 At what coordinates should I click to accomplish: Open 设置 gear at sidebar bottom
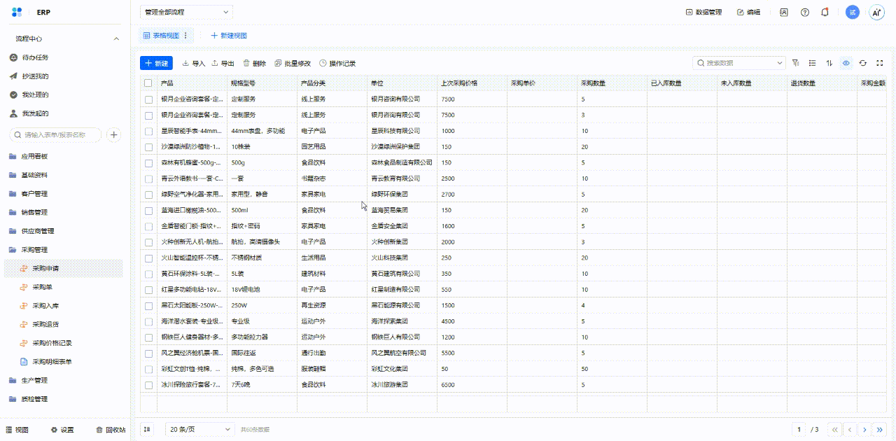click(62, 430)
